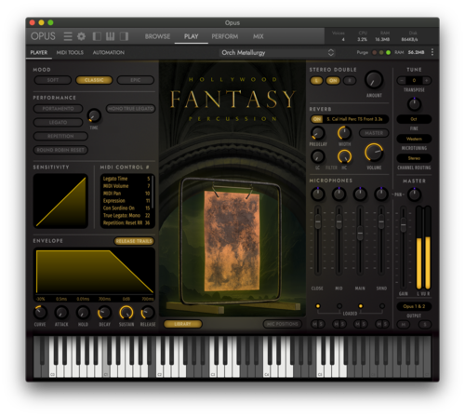Mute master output with M button
The image size is (465, 416).
tap(404, 325)
